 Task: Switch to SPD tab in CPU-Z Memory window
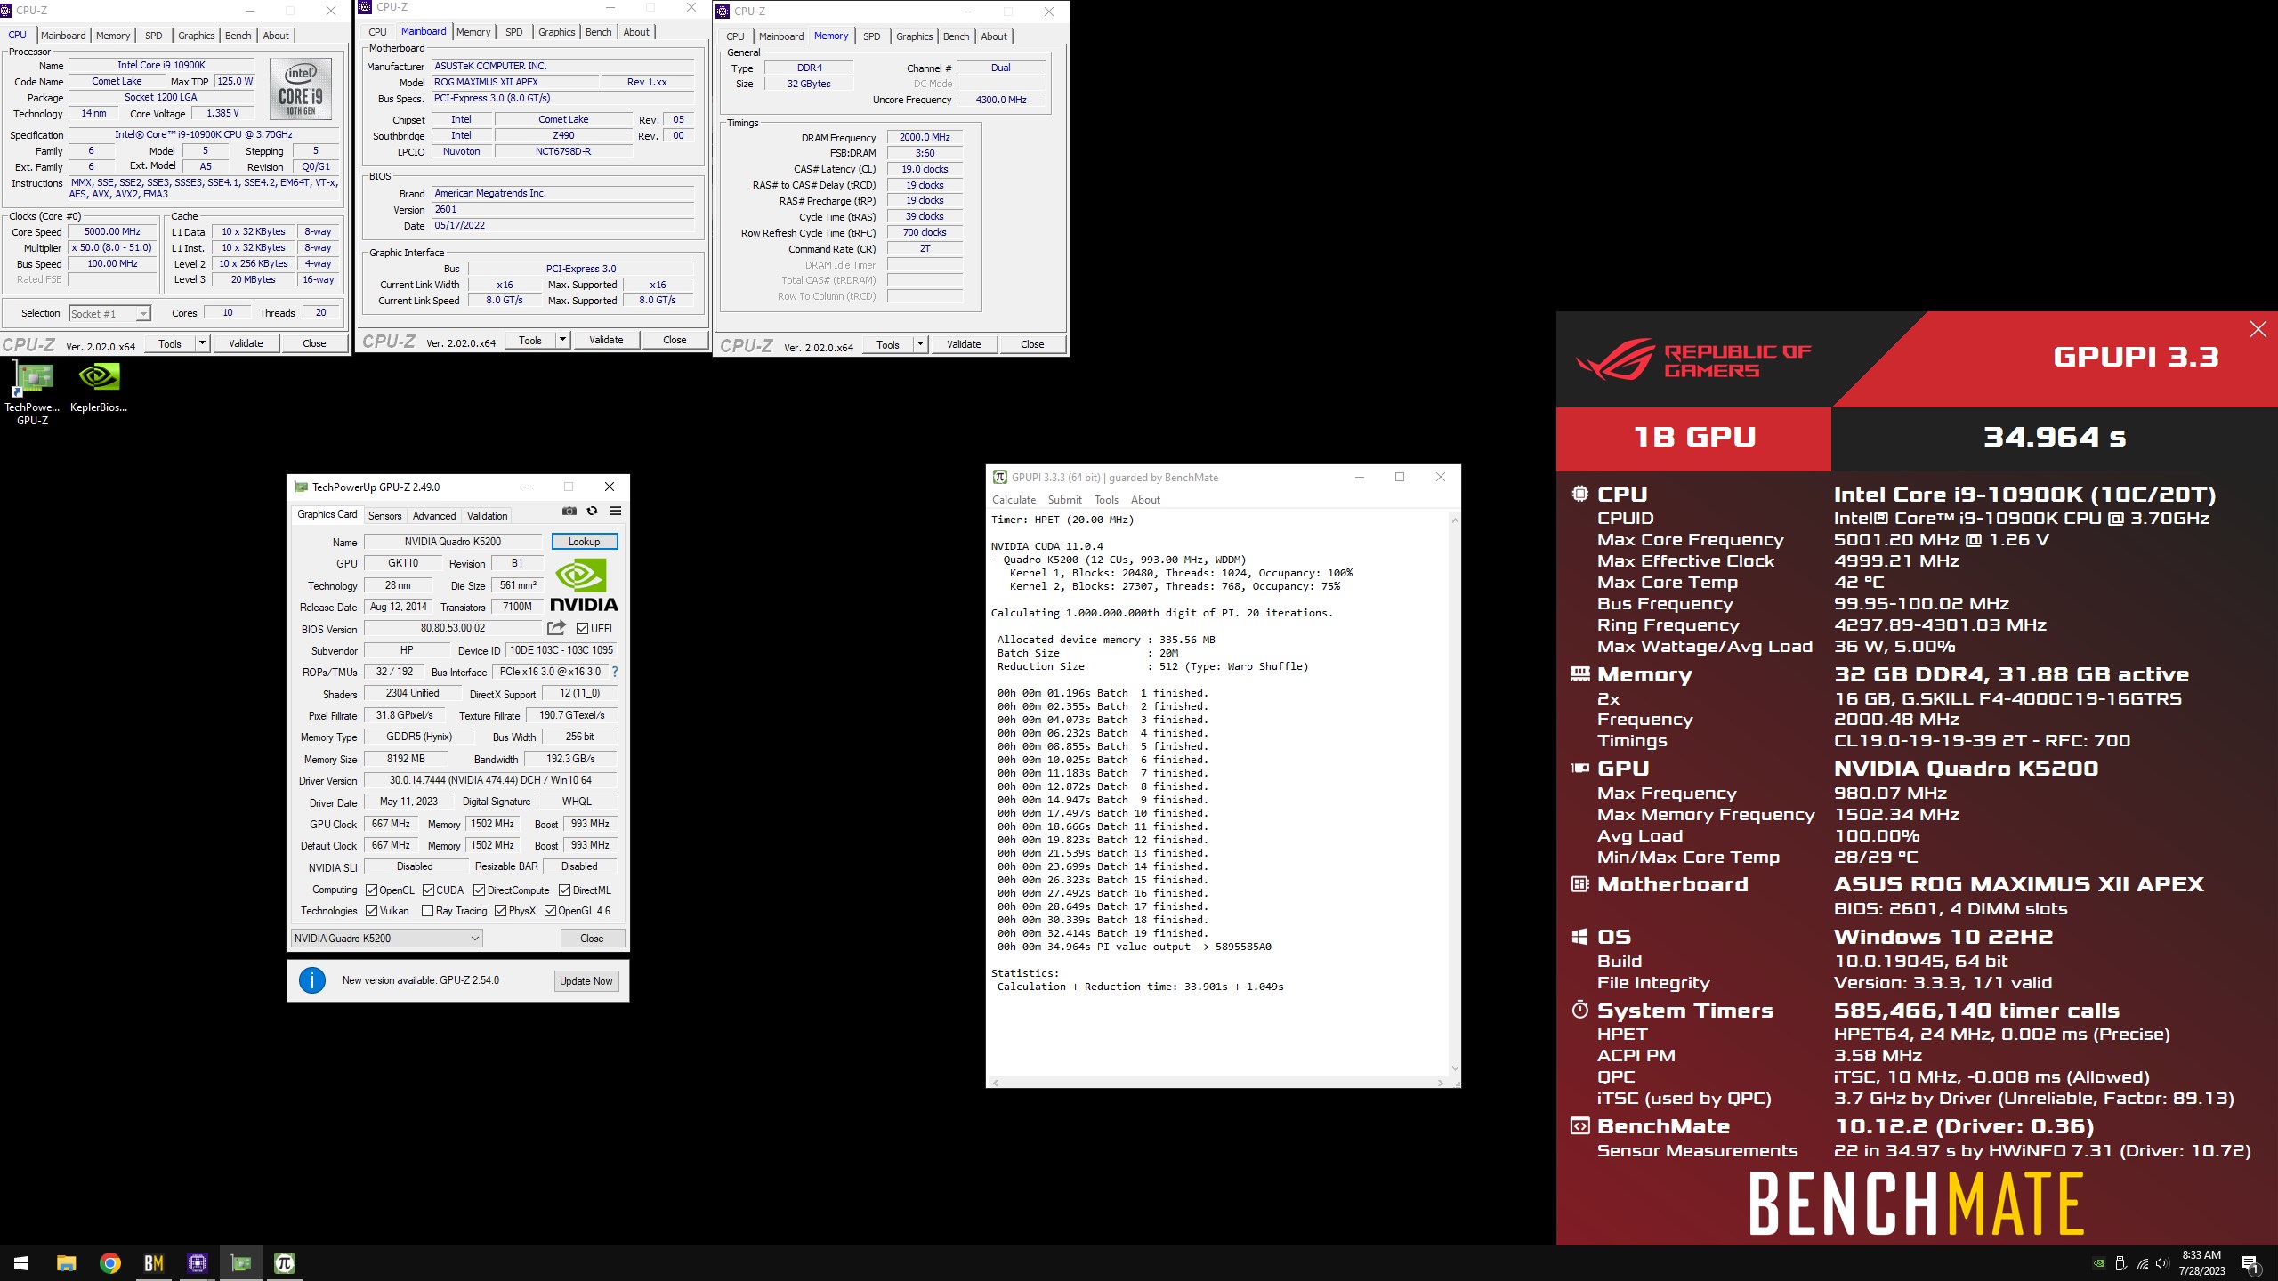coord(872,36)
